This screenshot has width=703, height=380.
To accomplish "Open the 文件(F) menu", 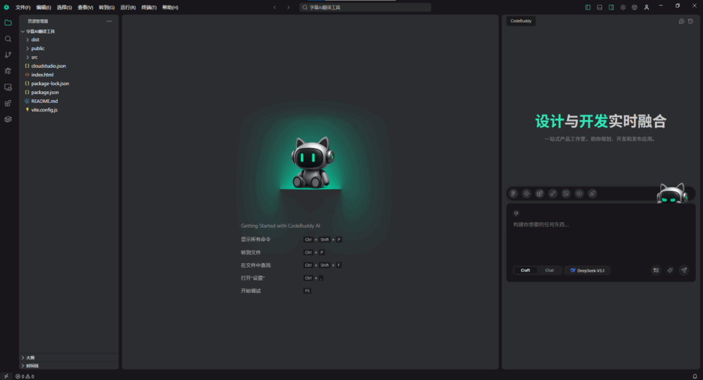I will (x=23, y=7).
